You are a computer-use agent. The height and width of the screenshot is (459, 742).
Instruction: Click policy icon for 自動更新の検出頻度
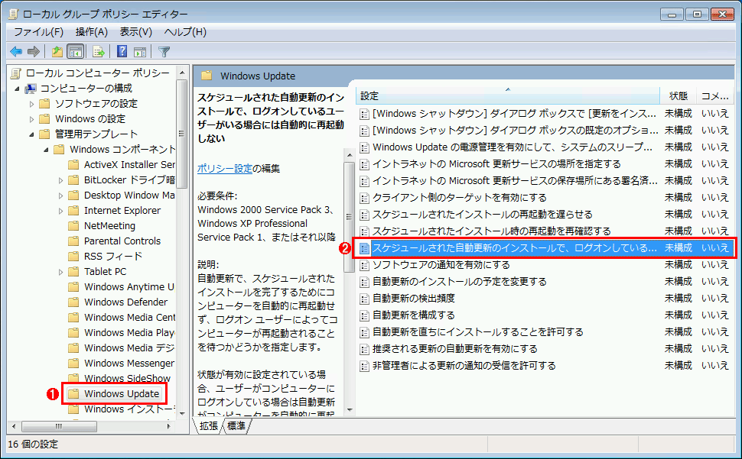(364, 299)
